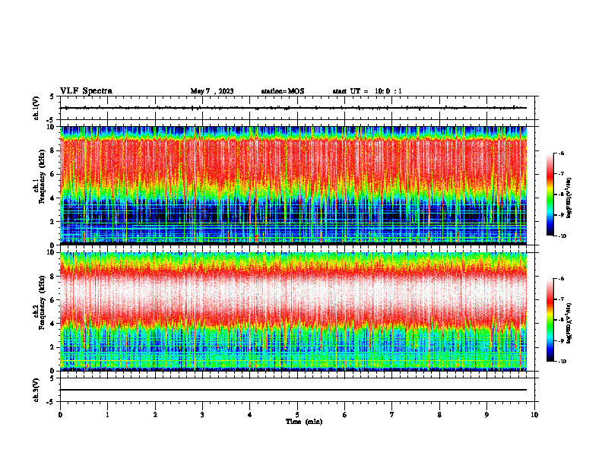
Task: Click the time axis tick label "8"
Action: (x=439, y=415)
